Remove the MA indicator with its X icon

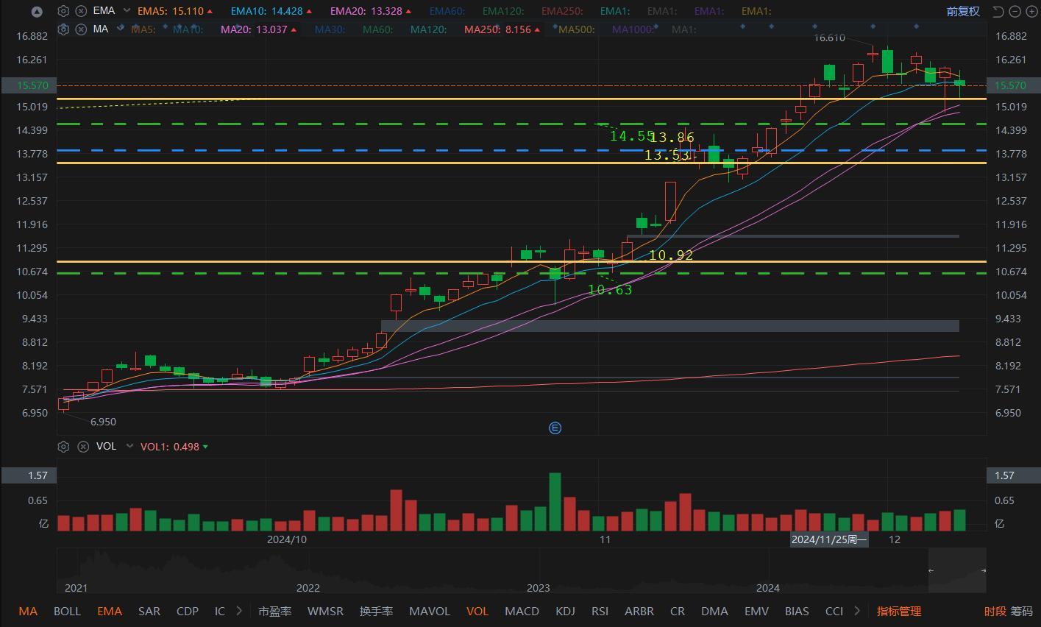pos(81,29)
